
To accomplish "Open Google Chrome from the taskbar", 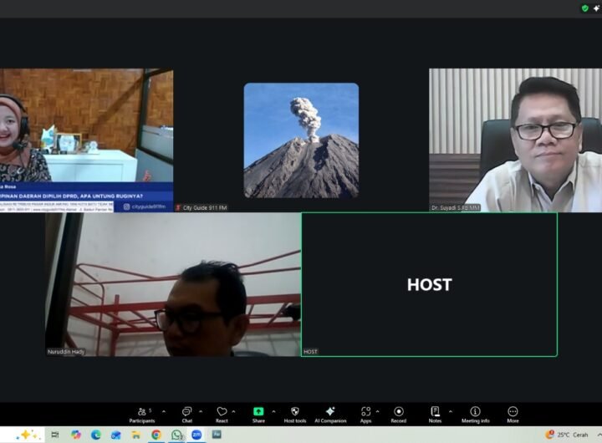I will tap(156, 435).
